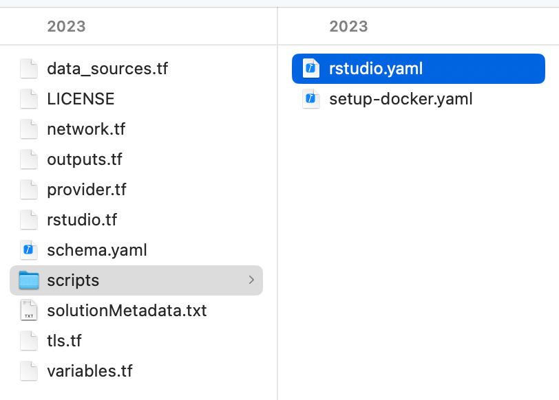Click the left column 2023 header
Screen dimensions: 559x400
66,27
